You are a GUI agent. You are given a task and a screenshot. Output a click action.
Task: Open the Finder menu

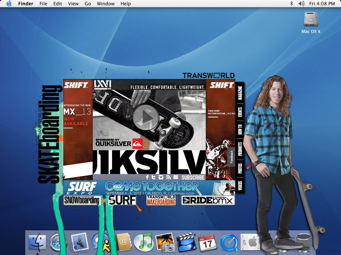(26, 4)
